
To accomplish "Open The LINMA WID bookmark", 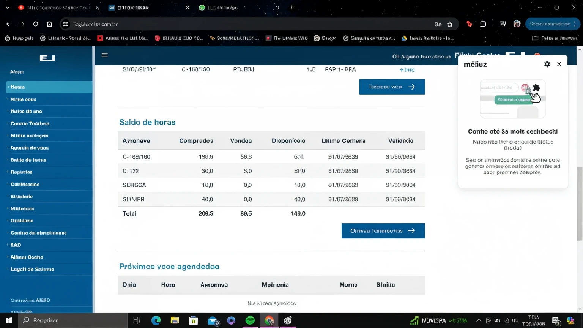I will [287, 38].
